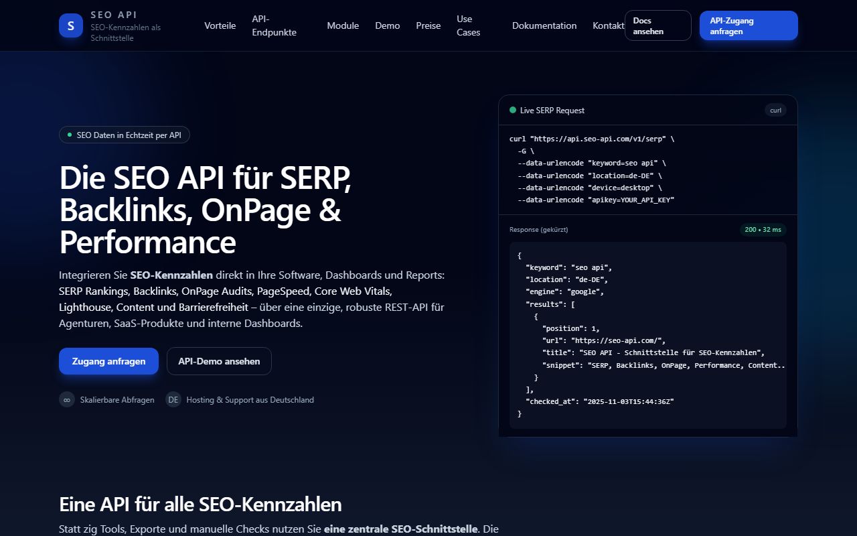Screen dimensions: 857x536
Task: Click the "SEO-Kennzahlen als Schnittstelle" tagline
Action: coord(126,33)
